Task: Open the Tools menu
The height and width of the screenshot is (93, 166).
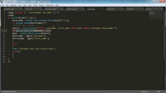Action: point(35,5)
